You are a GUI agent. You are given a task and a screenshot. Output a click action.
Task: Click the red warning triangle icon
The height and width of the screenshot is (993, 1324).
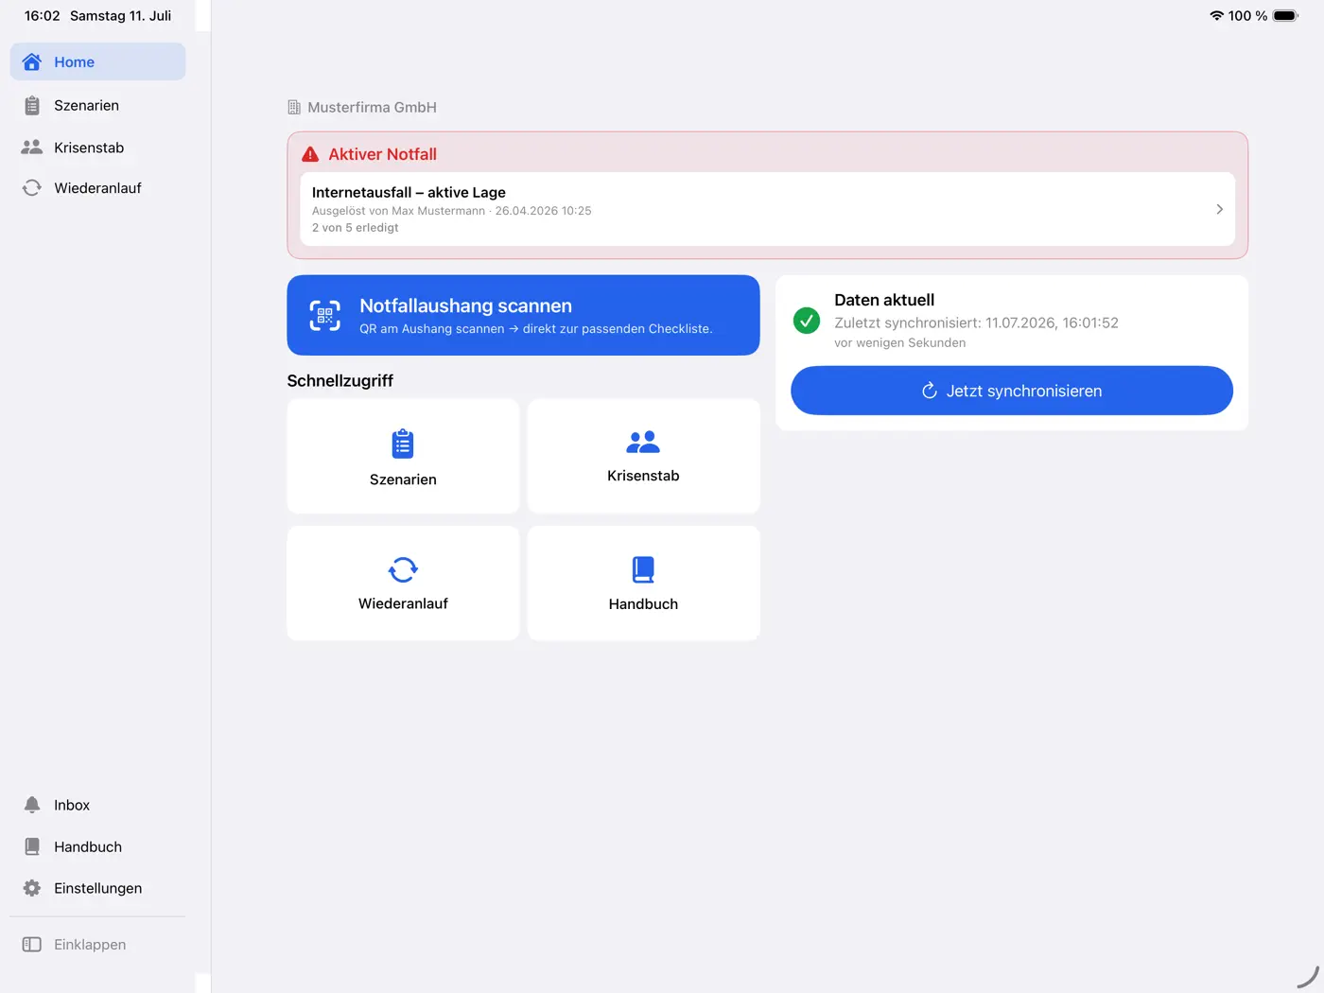pos(310,154)
